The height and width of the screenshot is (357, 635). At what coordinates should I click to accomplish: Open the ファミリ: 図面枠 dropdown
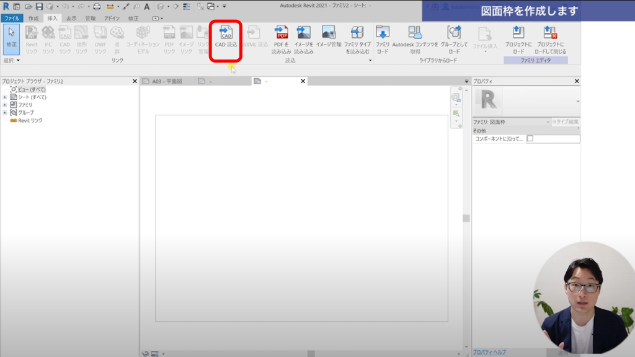click(548, 122)
